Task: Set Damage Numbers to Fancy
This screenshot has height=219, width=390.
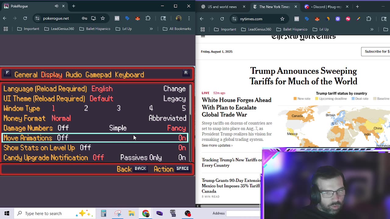Action: [176, 128]
